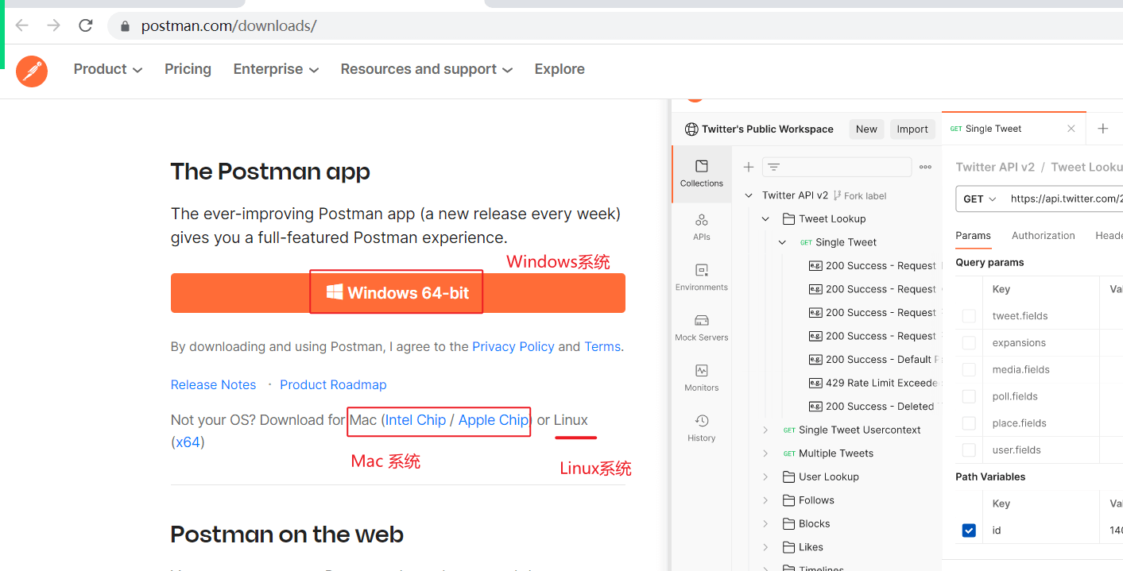The height and width of the screenshot is (571, 1123).
Task: Open the Release Notes link
Action: [213, 385]
